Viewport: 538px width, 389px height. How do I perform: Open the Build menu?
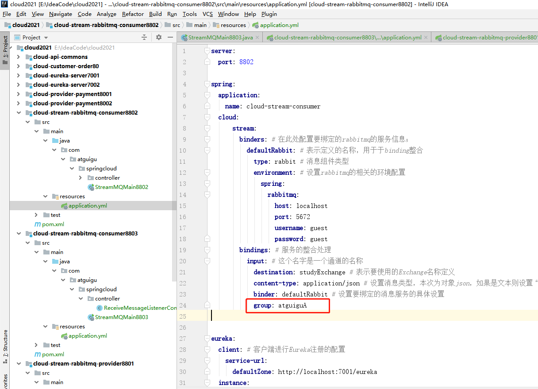(x=155, y=14)
